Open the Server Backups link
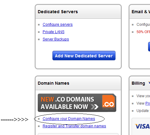 (x=56, y=39)
